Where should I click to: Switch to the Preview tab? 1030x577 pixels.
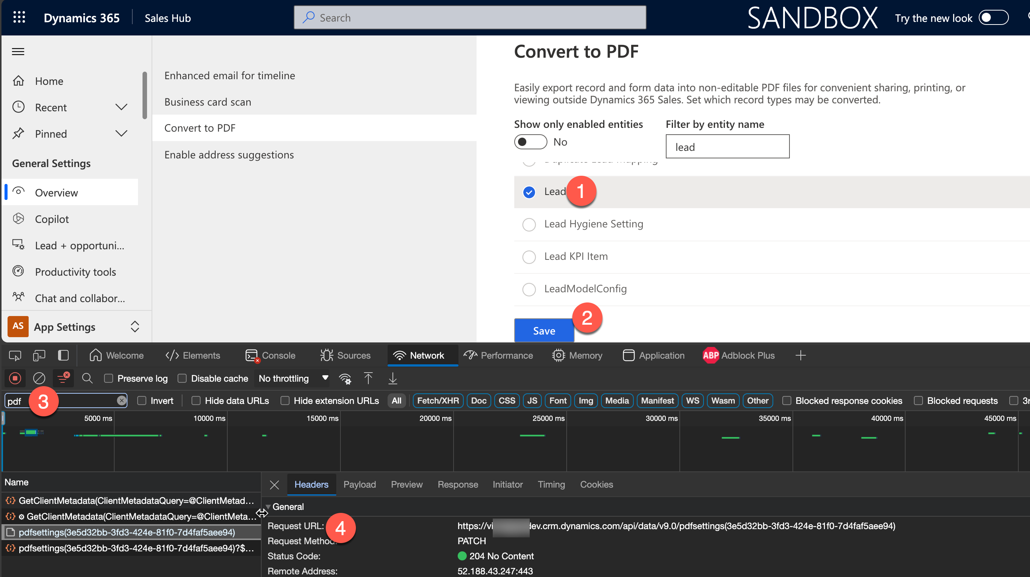pos(406,485)
